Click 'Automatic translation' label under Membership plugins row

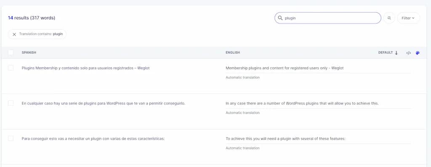coord(242,78)
